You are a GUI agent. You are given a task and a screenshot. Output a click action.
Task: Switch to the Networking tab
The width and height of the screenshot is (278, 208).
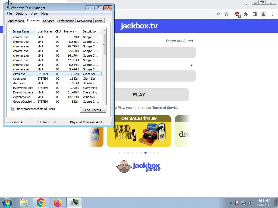point(84,21)
